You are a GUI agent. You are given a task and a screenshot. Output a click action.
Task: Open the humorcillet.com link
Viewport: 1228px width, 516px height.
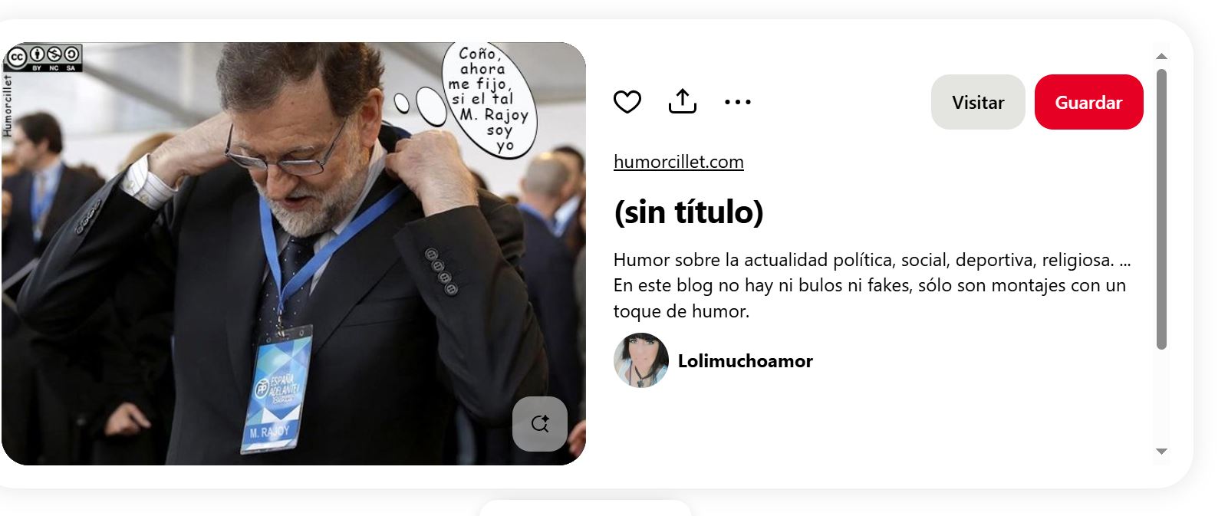click(679, 162)
